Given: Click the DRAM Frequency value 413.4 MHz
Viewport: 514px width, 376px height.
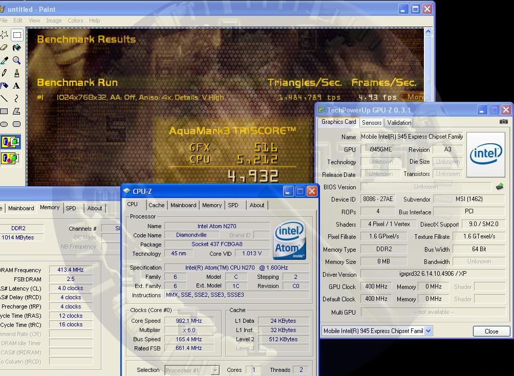Looking at the screenshot, I should 71,270.
